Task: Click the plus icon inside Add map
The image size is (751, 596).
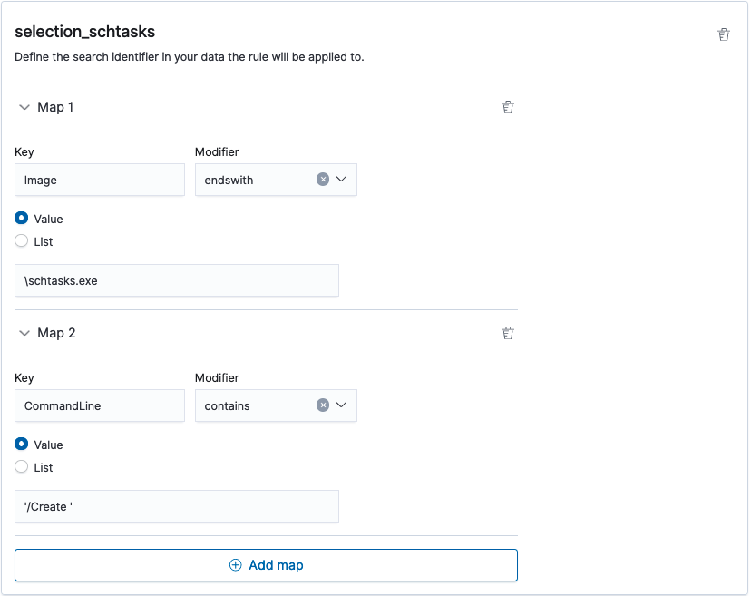Action: pyautogui.click(x=235, y=564)
